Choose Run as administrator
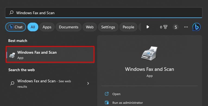This screenshot has width=208, height=106. tap(128, 103)
